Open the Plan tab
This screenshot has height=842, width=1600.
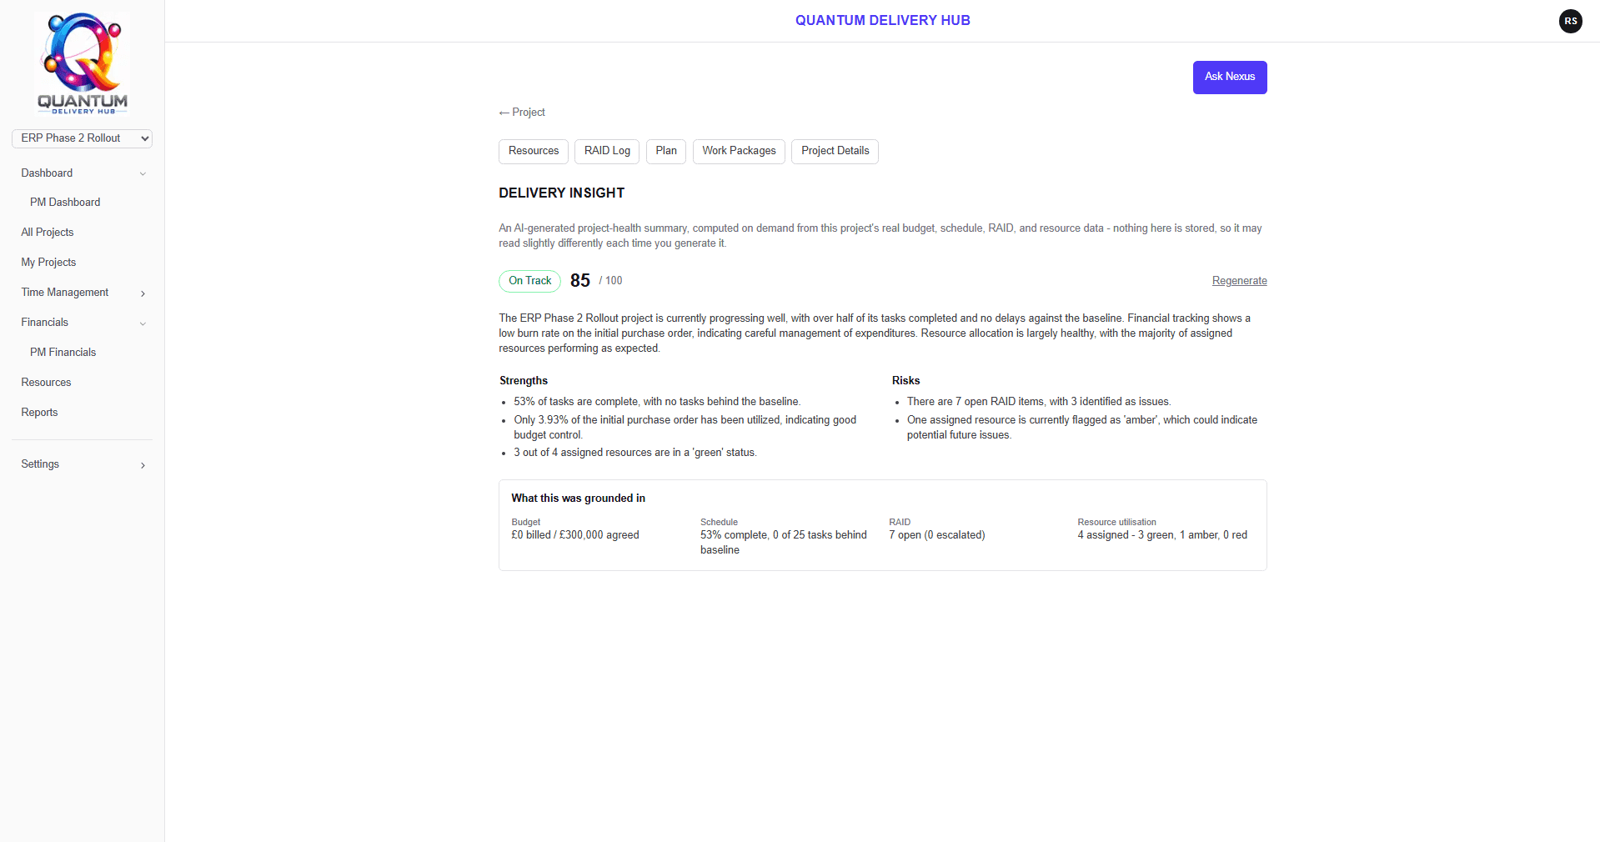click(x=666, y=152)
